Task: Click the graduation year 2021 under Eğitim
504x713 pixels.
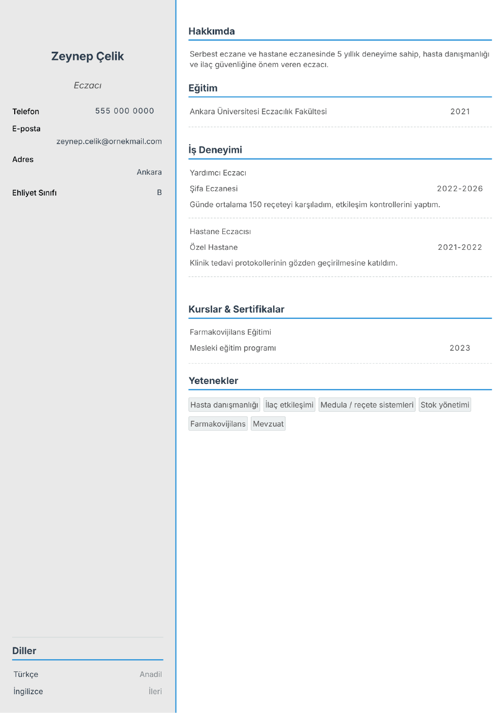Action: pos(460,111)
